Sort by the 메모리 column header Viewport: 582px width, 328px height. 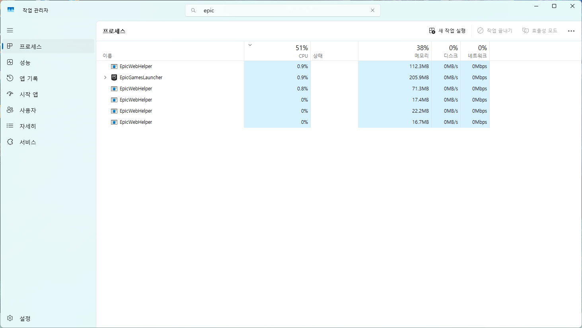[x=395, y=51]
